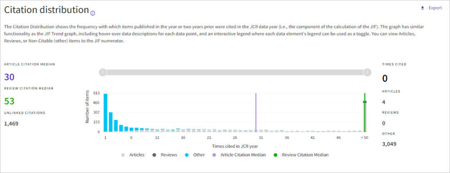The width and height of the screenshot is (450, 173).
Task: Toggle the Articles legend item
Action: (133, 155)
